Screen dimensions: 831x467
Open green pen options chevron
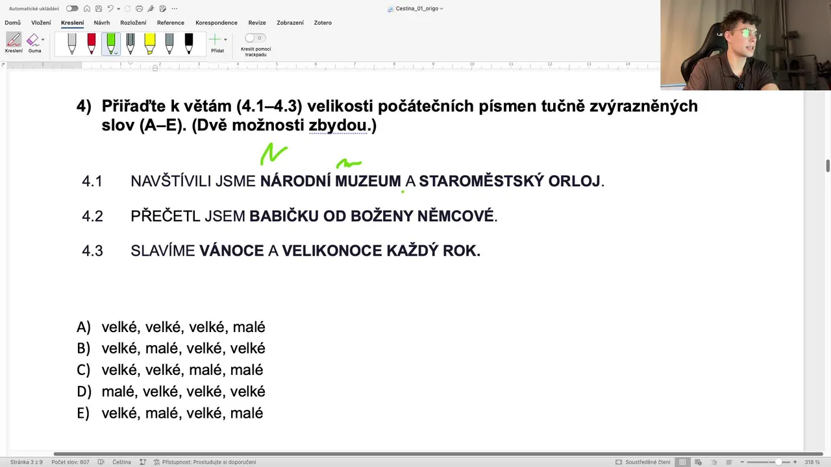click(116, 53)
